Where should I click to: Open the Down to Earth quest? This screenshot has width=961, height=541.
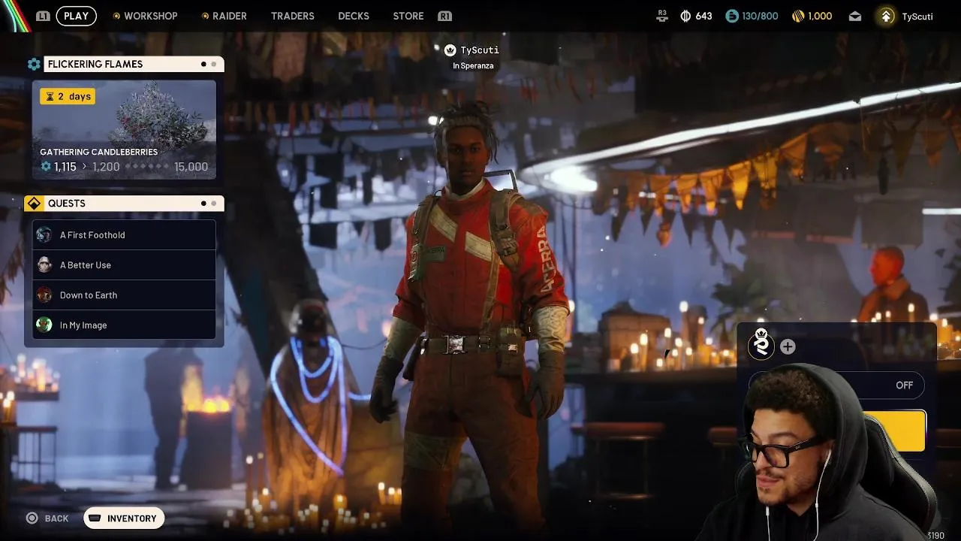(x=124, y=295)
